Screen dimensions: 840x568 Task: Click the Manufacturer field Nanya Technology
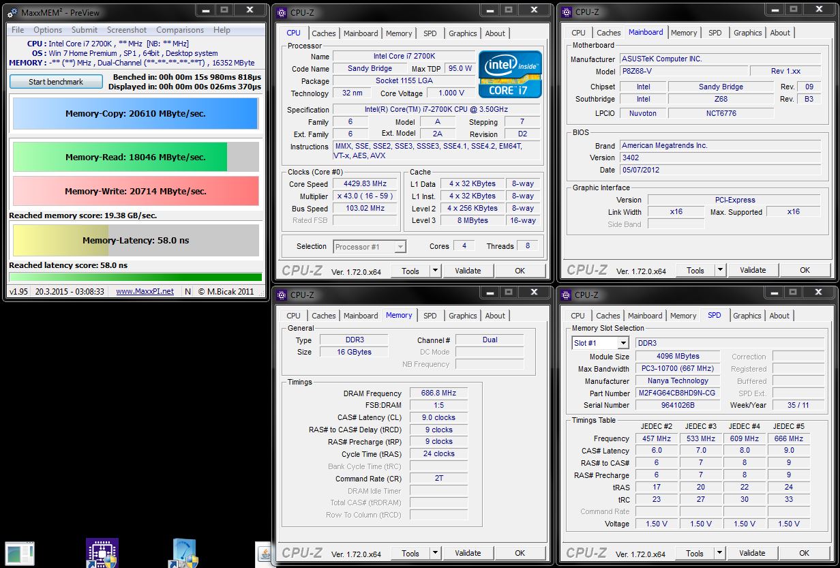(x=678, y=381)
